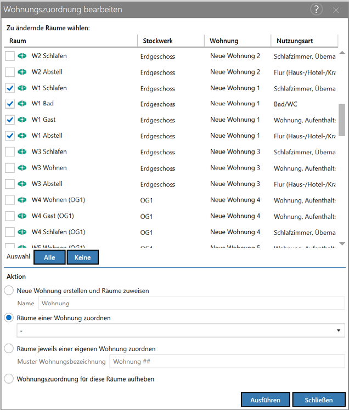Image resolution: width=349 pixels, height=410 pixels.
Task: Click the Alle selection button
Action: [49, 257]
